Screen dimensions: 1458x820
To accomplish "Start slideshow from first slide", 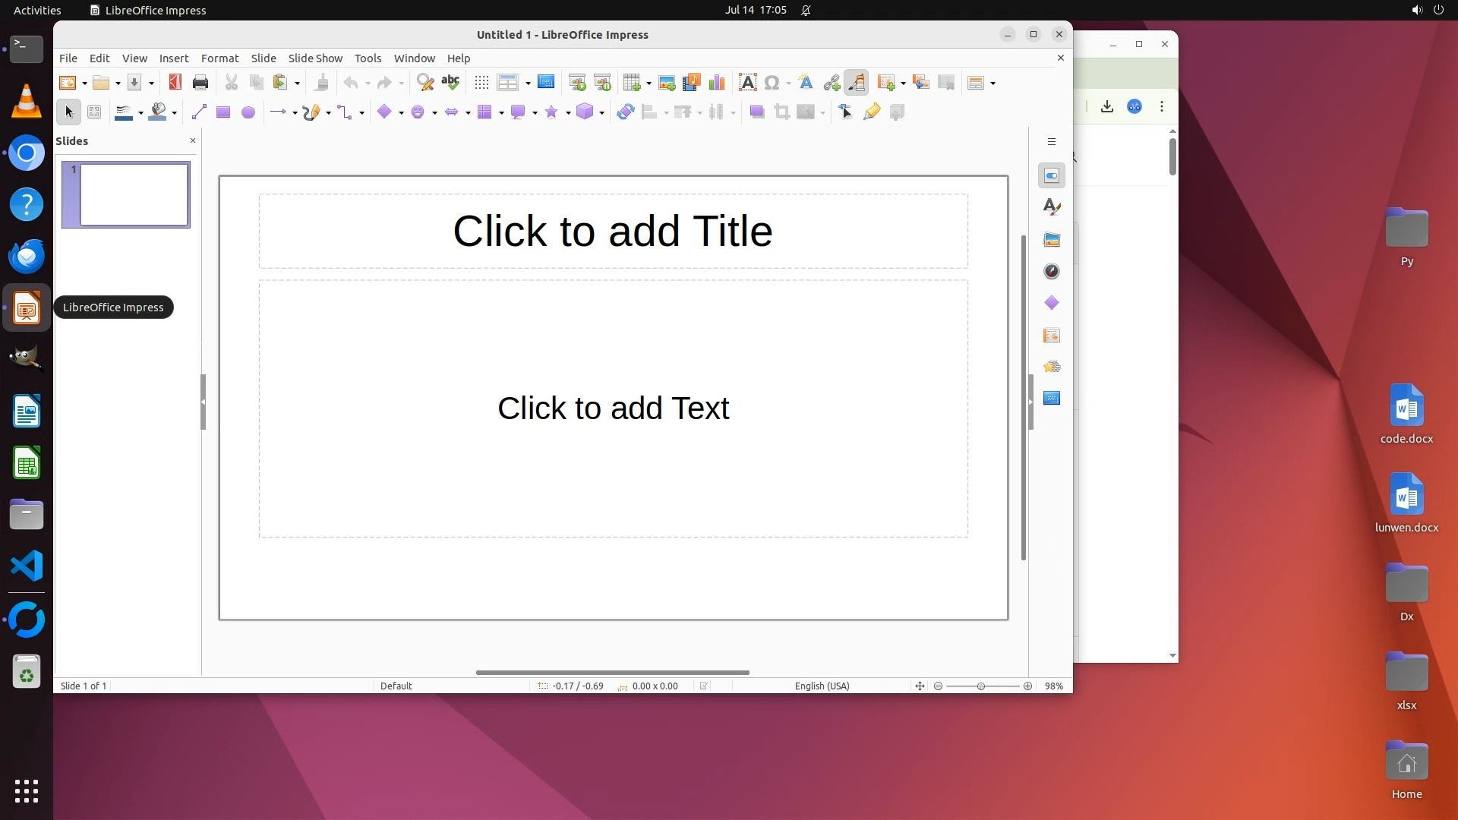I will (577, 83).
